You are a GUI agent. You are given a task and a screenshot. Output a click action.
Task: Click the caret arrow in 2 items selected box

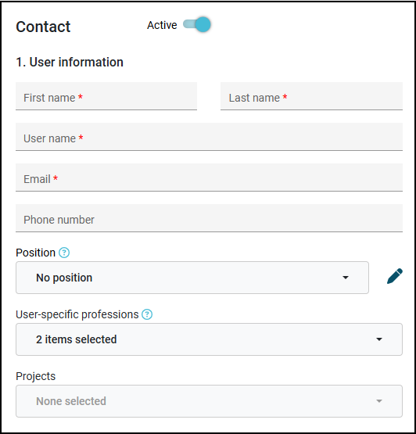click(379, 339)
